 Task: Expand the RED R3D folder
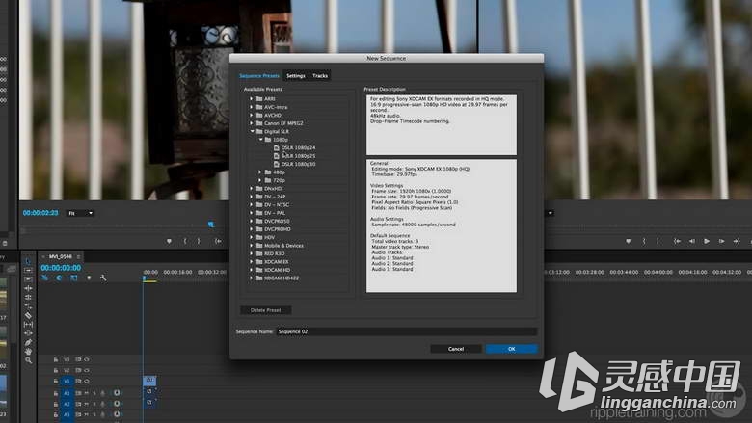point(251,253)
